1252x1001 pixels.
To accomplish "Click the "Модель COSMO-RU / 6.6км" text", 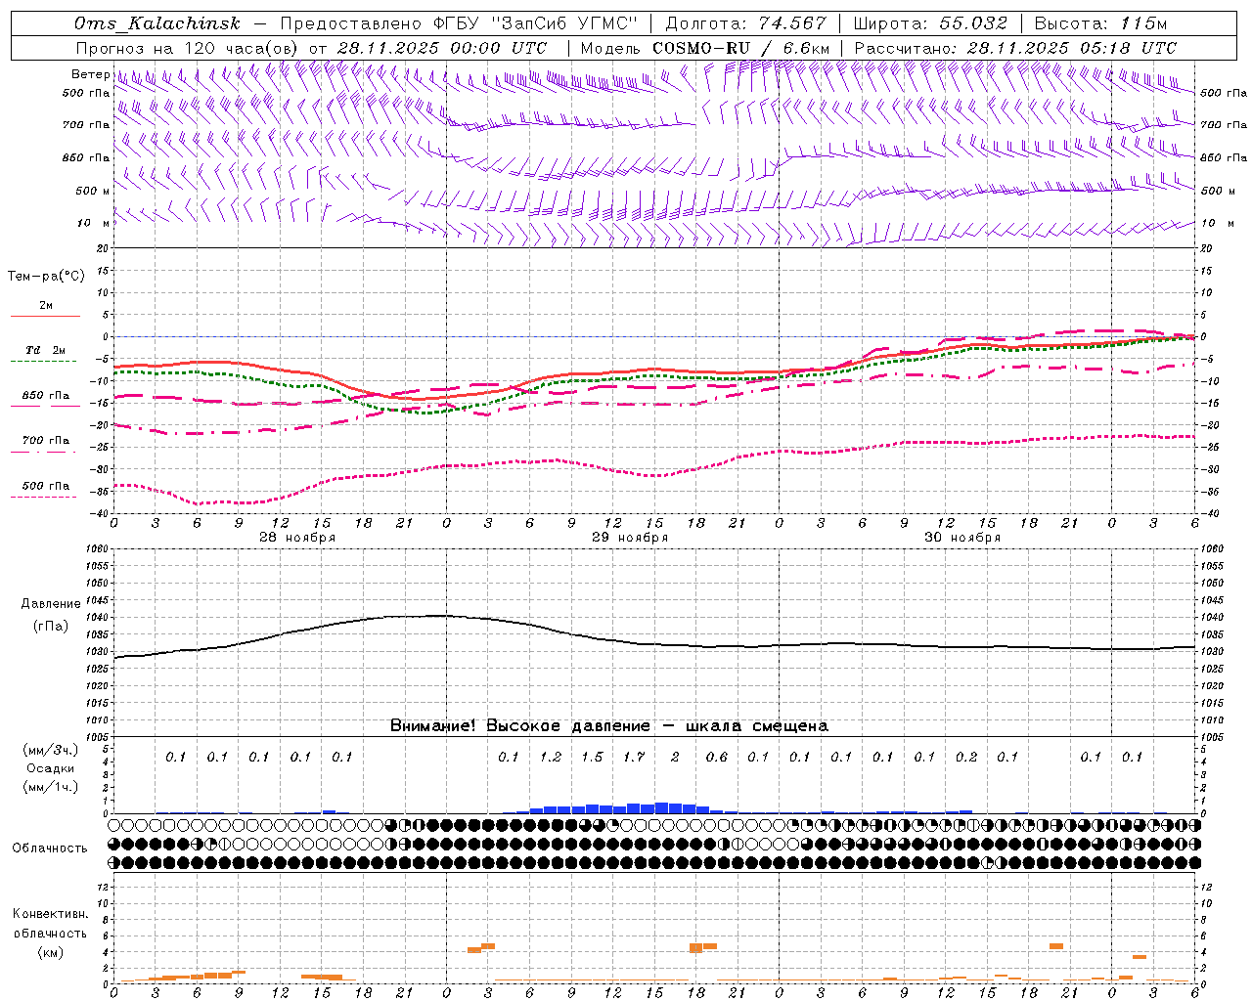I will [705, 48].
